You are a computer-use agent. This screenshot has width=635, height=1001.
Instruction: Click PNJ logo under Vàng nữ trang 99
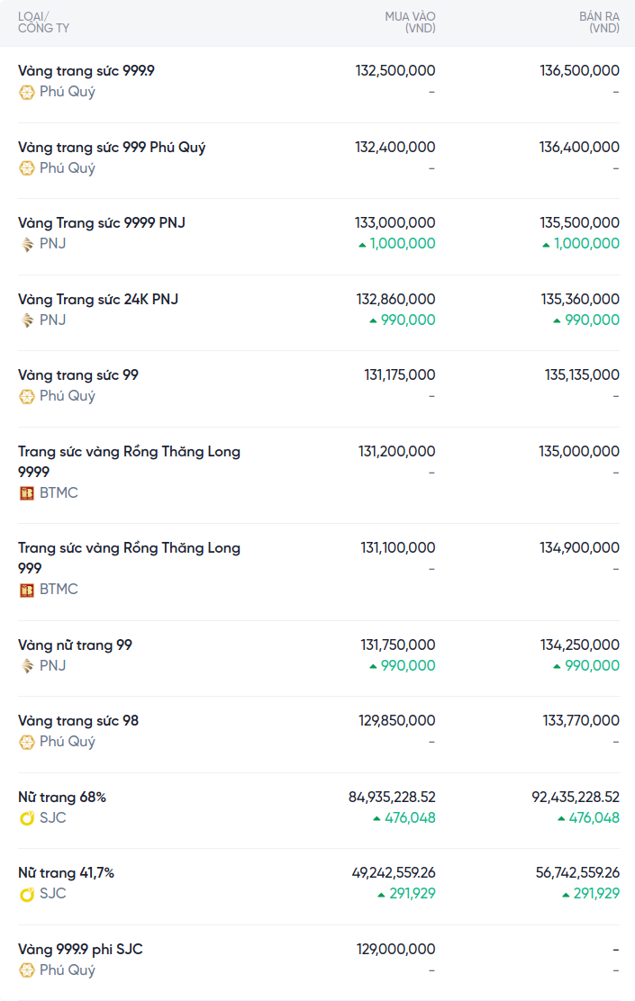[x=27, y=666]
